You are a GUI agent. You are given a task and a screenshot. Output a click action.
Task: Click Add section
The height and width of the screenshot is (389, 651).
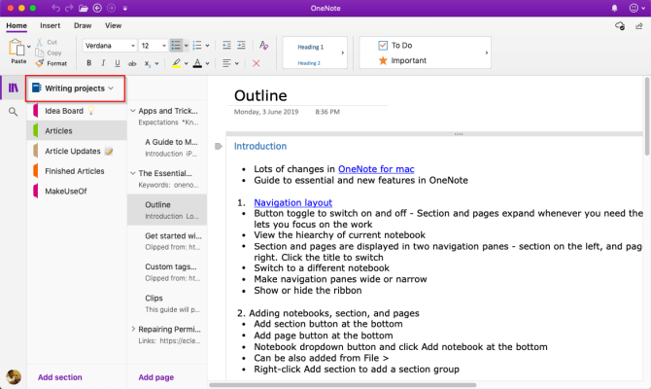tap(60, 377)
